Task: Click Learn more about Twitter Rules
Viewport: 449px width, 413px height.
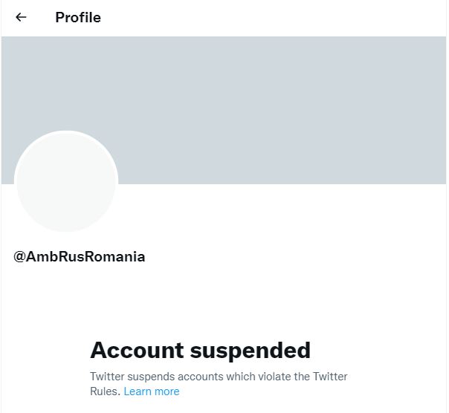Action: 152,391
